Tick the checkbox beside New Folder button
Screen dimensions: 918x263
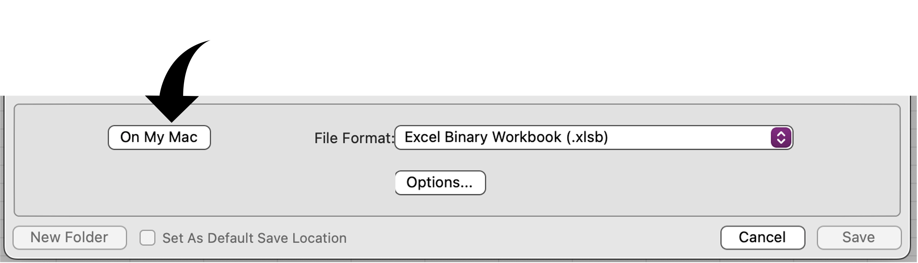(x=147, y=238)
